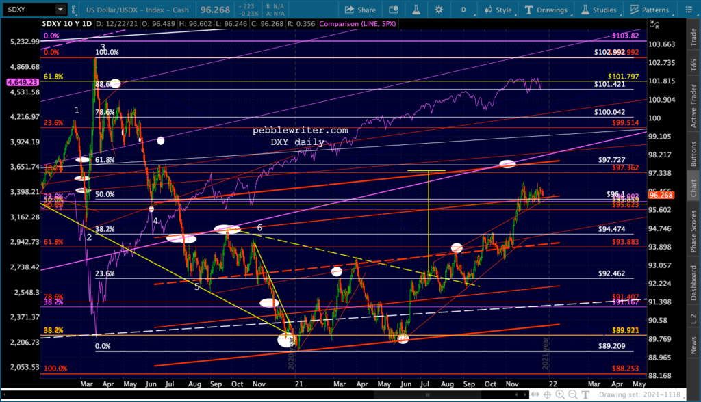701x402 pixels.
Task: Expand the $DXY symbol selector arrow
Action: click(60, 10)
